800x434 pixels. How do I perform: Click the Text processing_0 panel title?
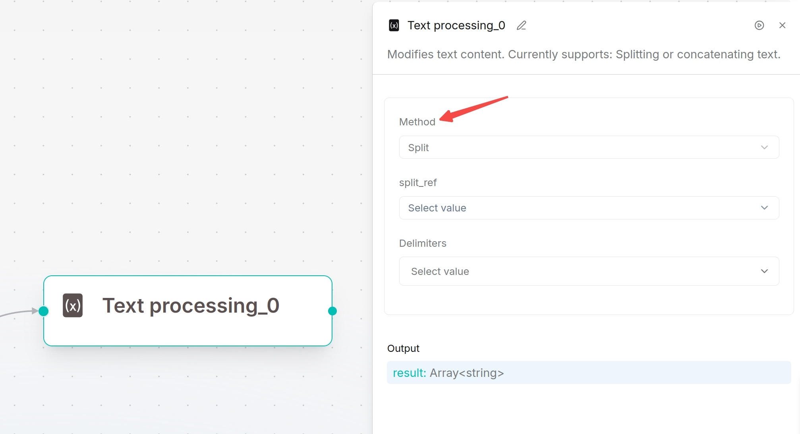[456, 25]
